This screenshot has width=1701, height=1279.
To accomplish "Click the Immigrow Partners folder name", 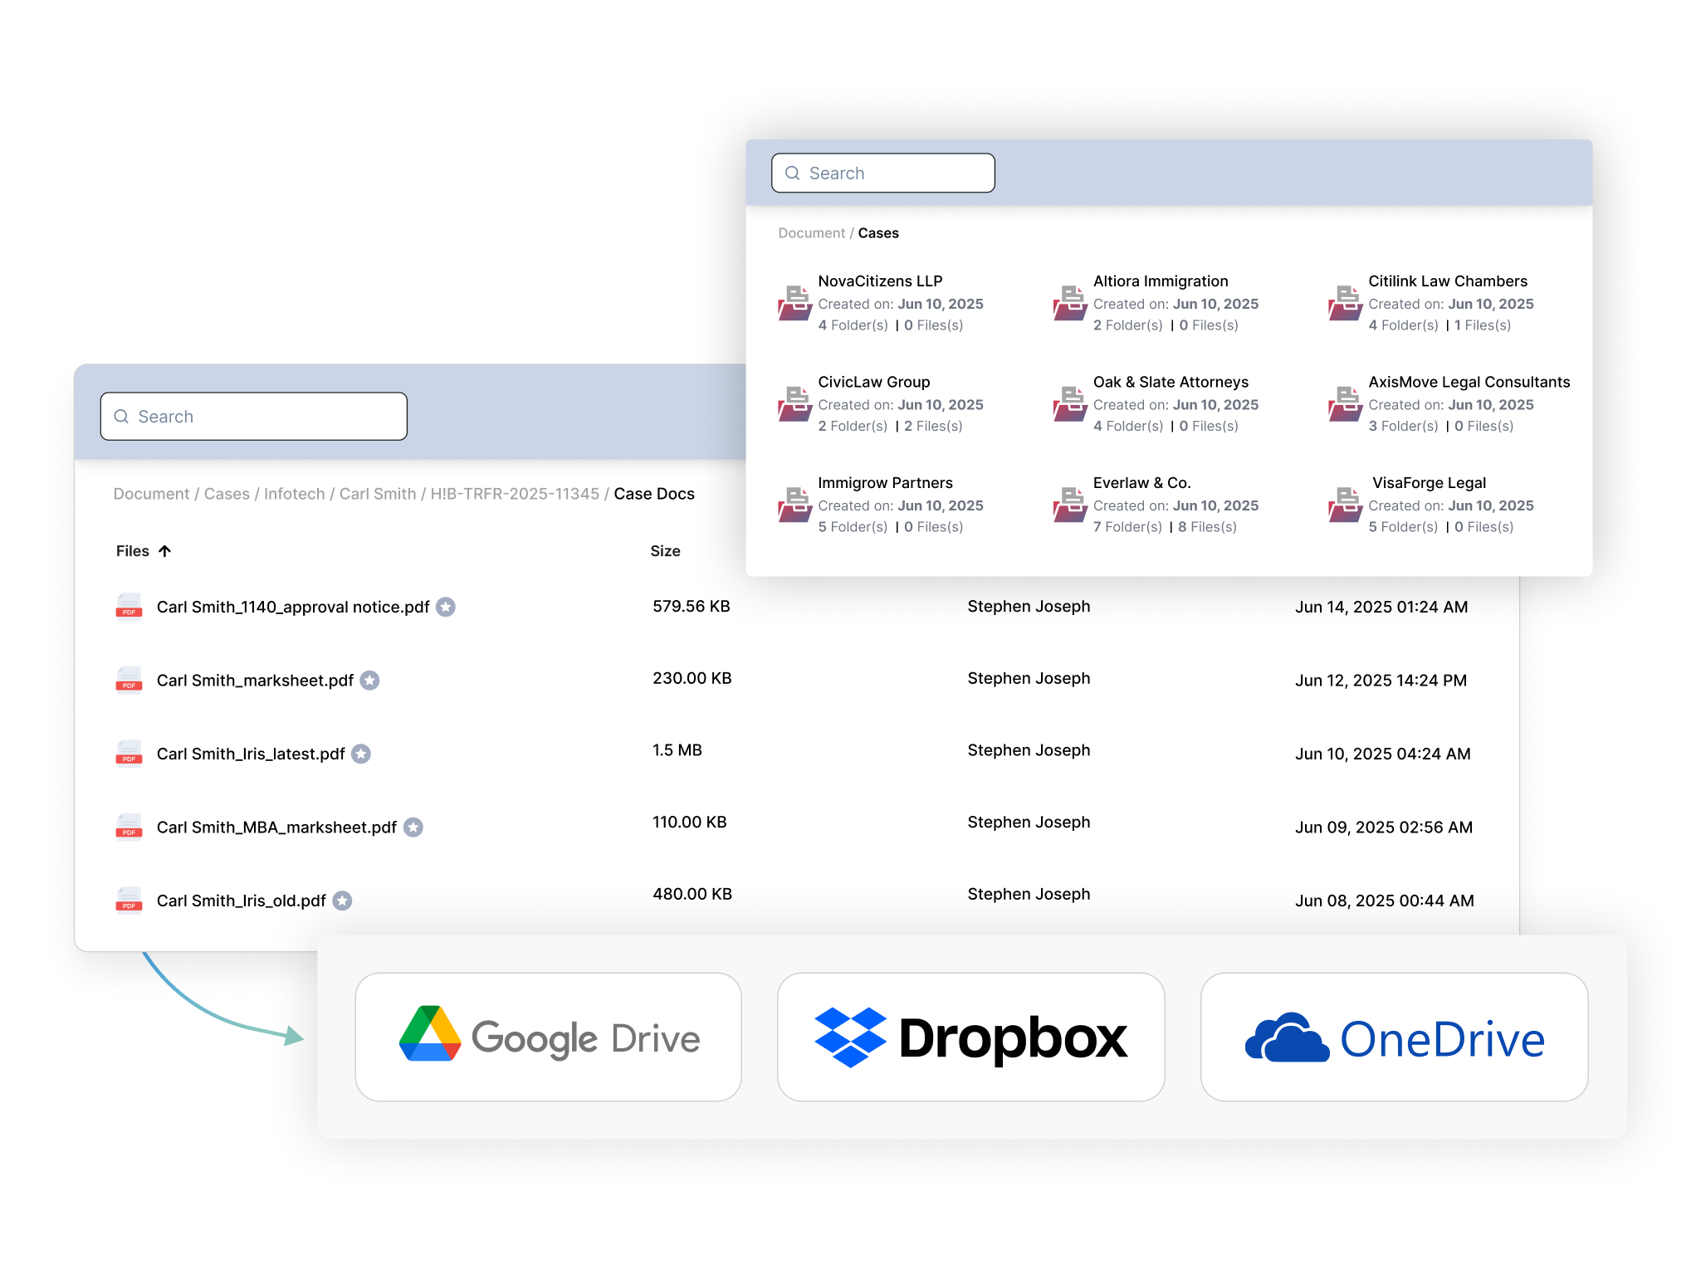I will coord(885,483).
